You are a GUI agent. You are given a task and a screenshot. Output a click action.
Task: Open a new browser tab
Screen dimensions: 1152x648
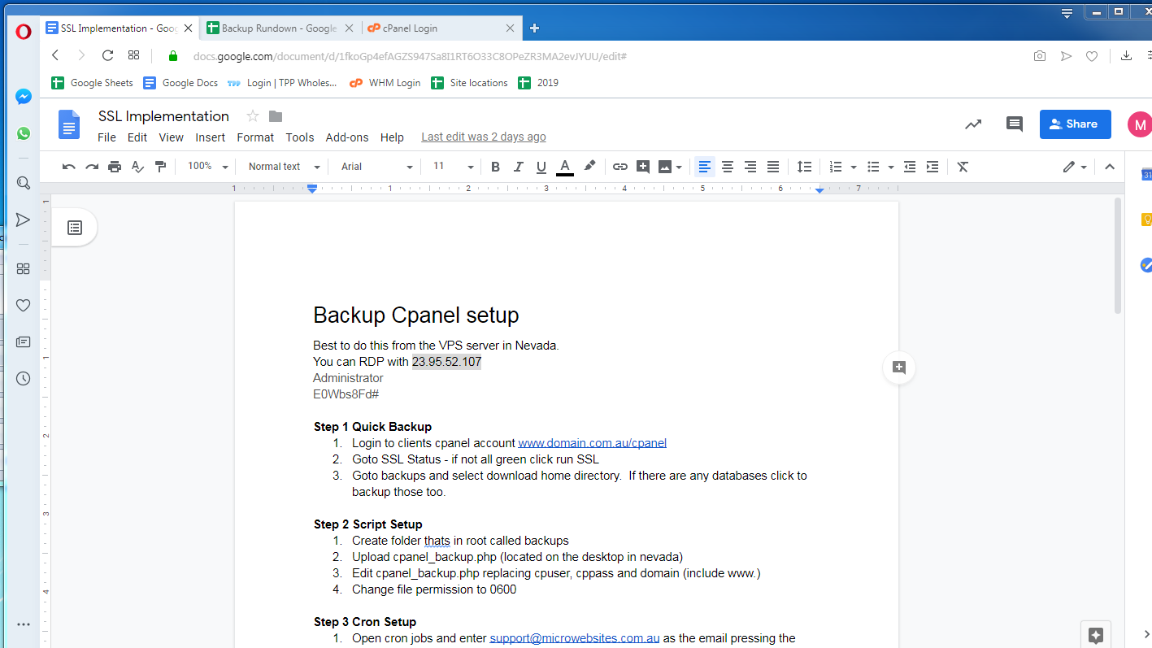(x=534, y=28)
